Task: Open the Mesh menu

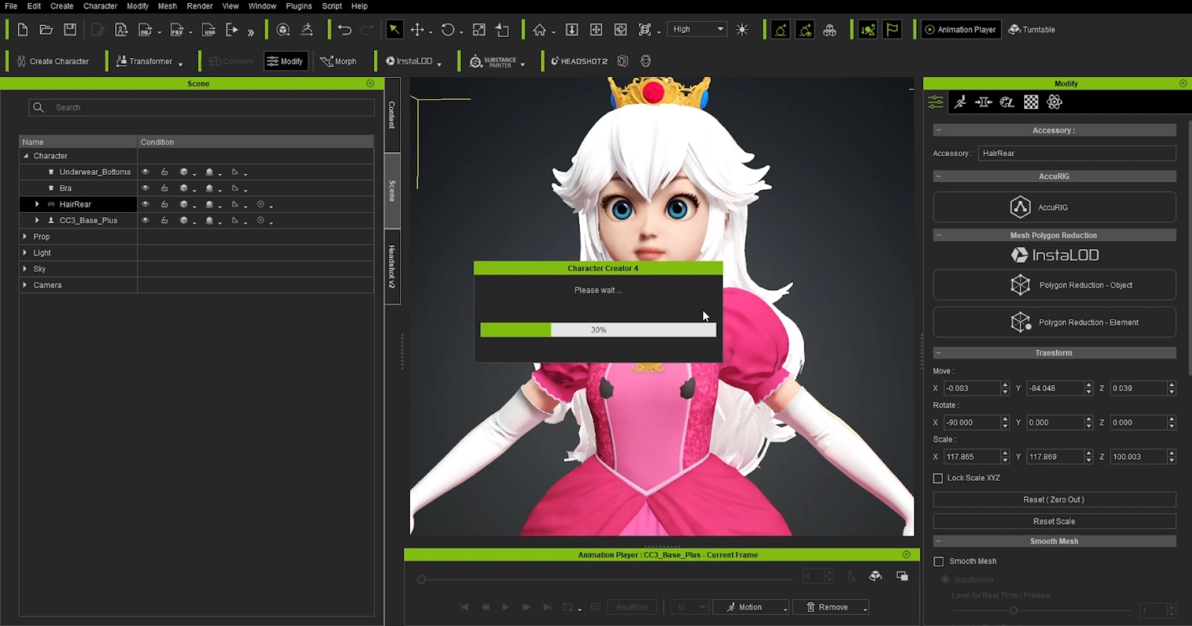Action: pyautogui.click(x=167, y=6)
